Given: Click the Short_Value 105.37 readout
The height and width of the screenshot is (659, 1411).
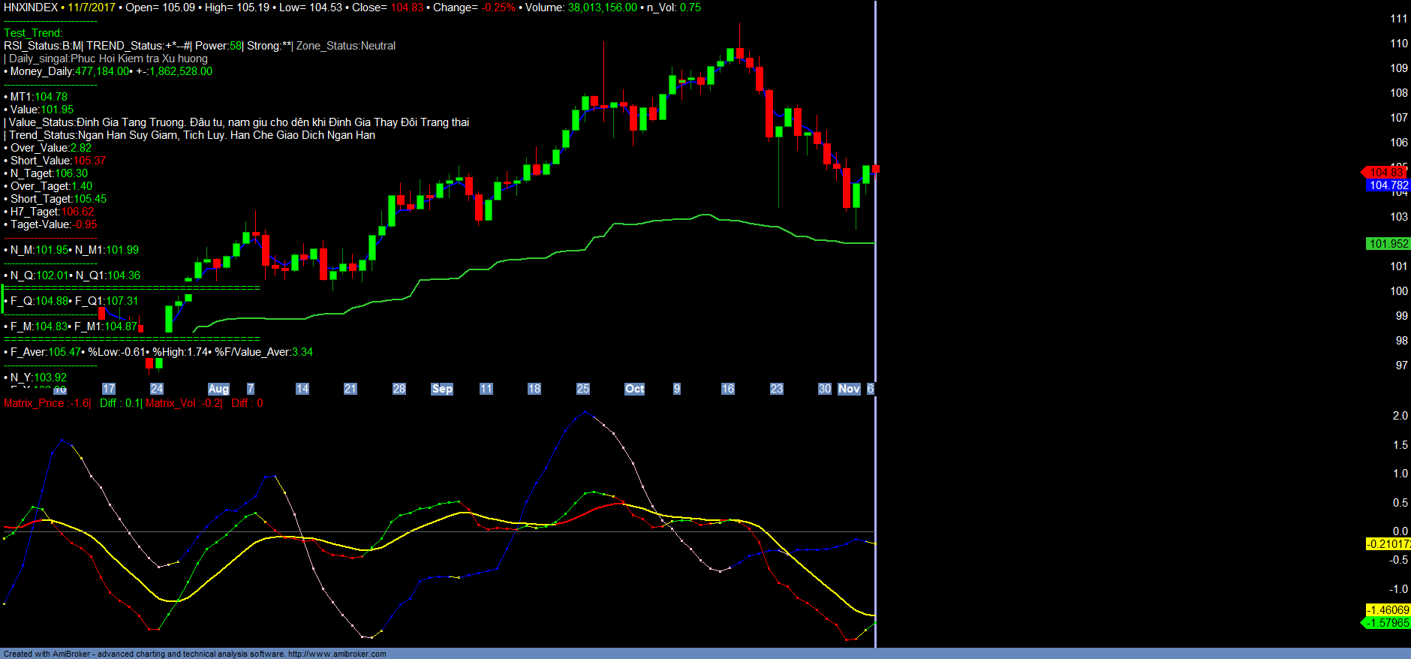Looking at the screenshot, I should (58, 161).
